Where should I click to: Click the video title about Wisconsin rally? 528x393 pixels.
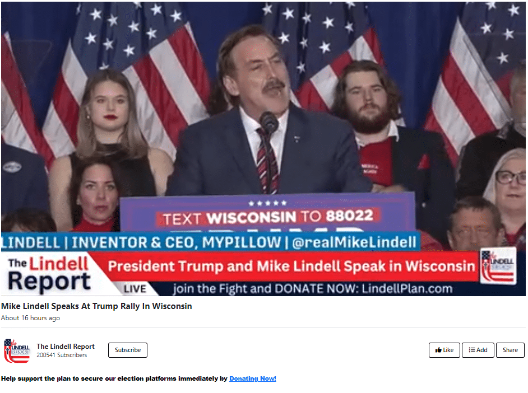[96, 306]
